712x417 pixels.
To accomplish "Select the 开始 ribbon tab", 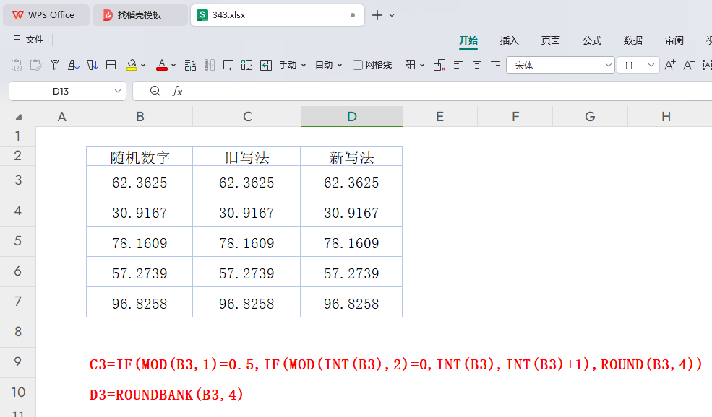I will tap(468, 40).
